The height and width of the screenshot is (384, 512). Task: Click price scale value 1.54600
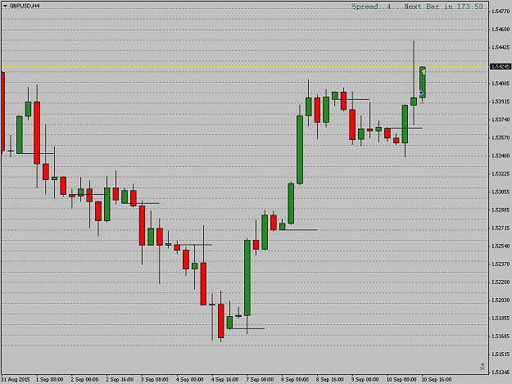501,29
